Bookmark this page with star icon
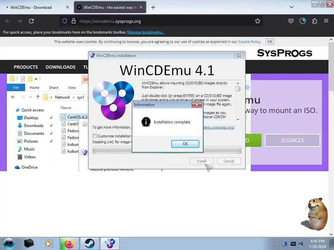This screenshot has height=250, width=334. coord(258,21)
